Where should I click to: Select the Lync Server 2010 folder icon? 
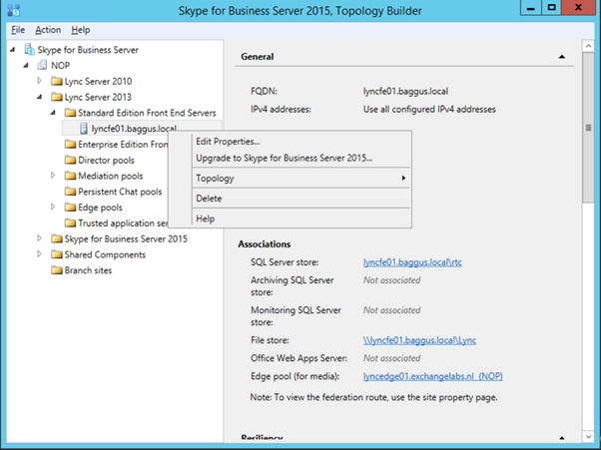56,82
